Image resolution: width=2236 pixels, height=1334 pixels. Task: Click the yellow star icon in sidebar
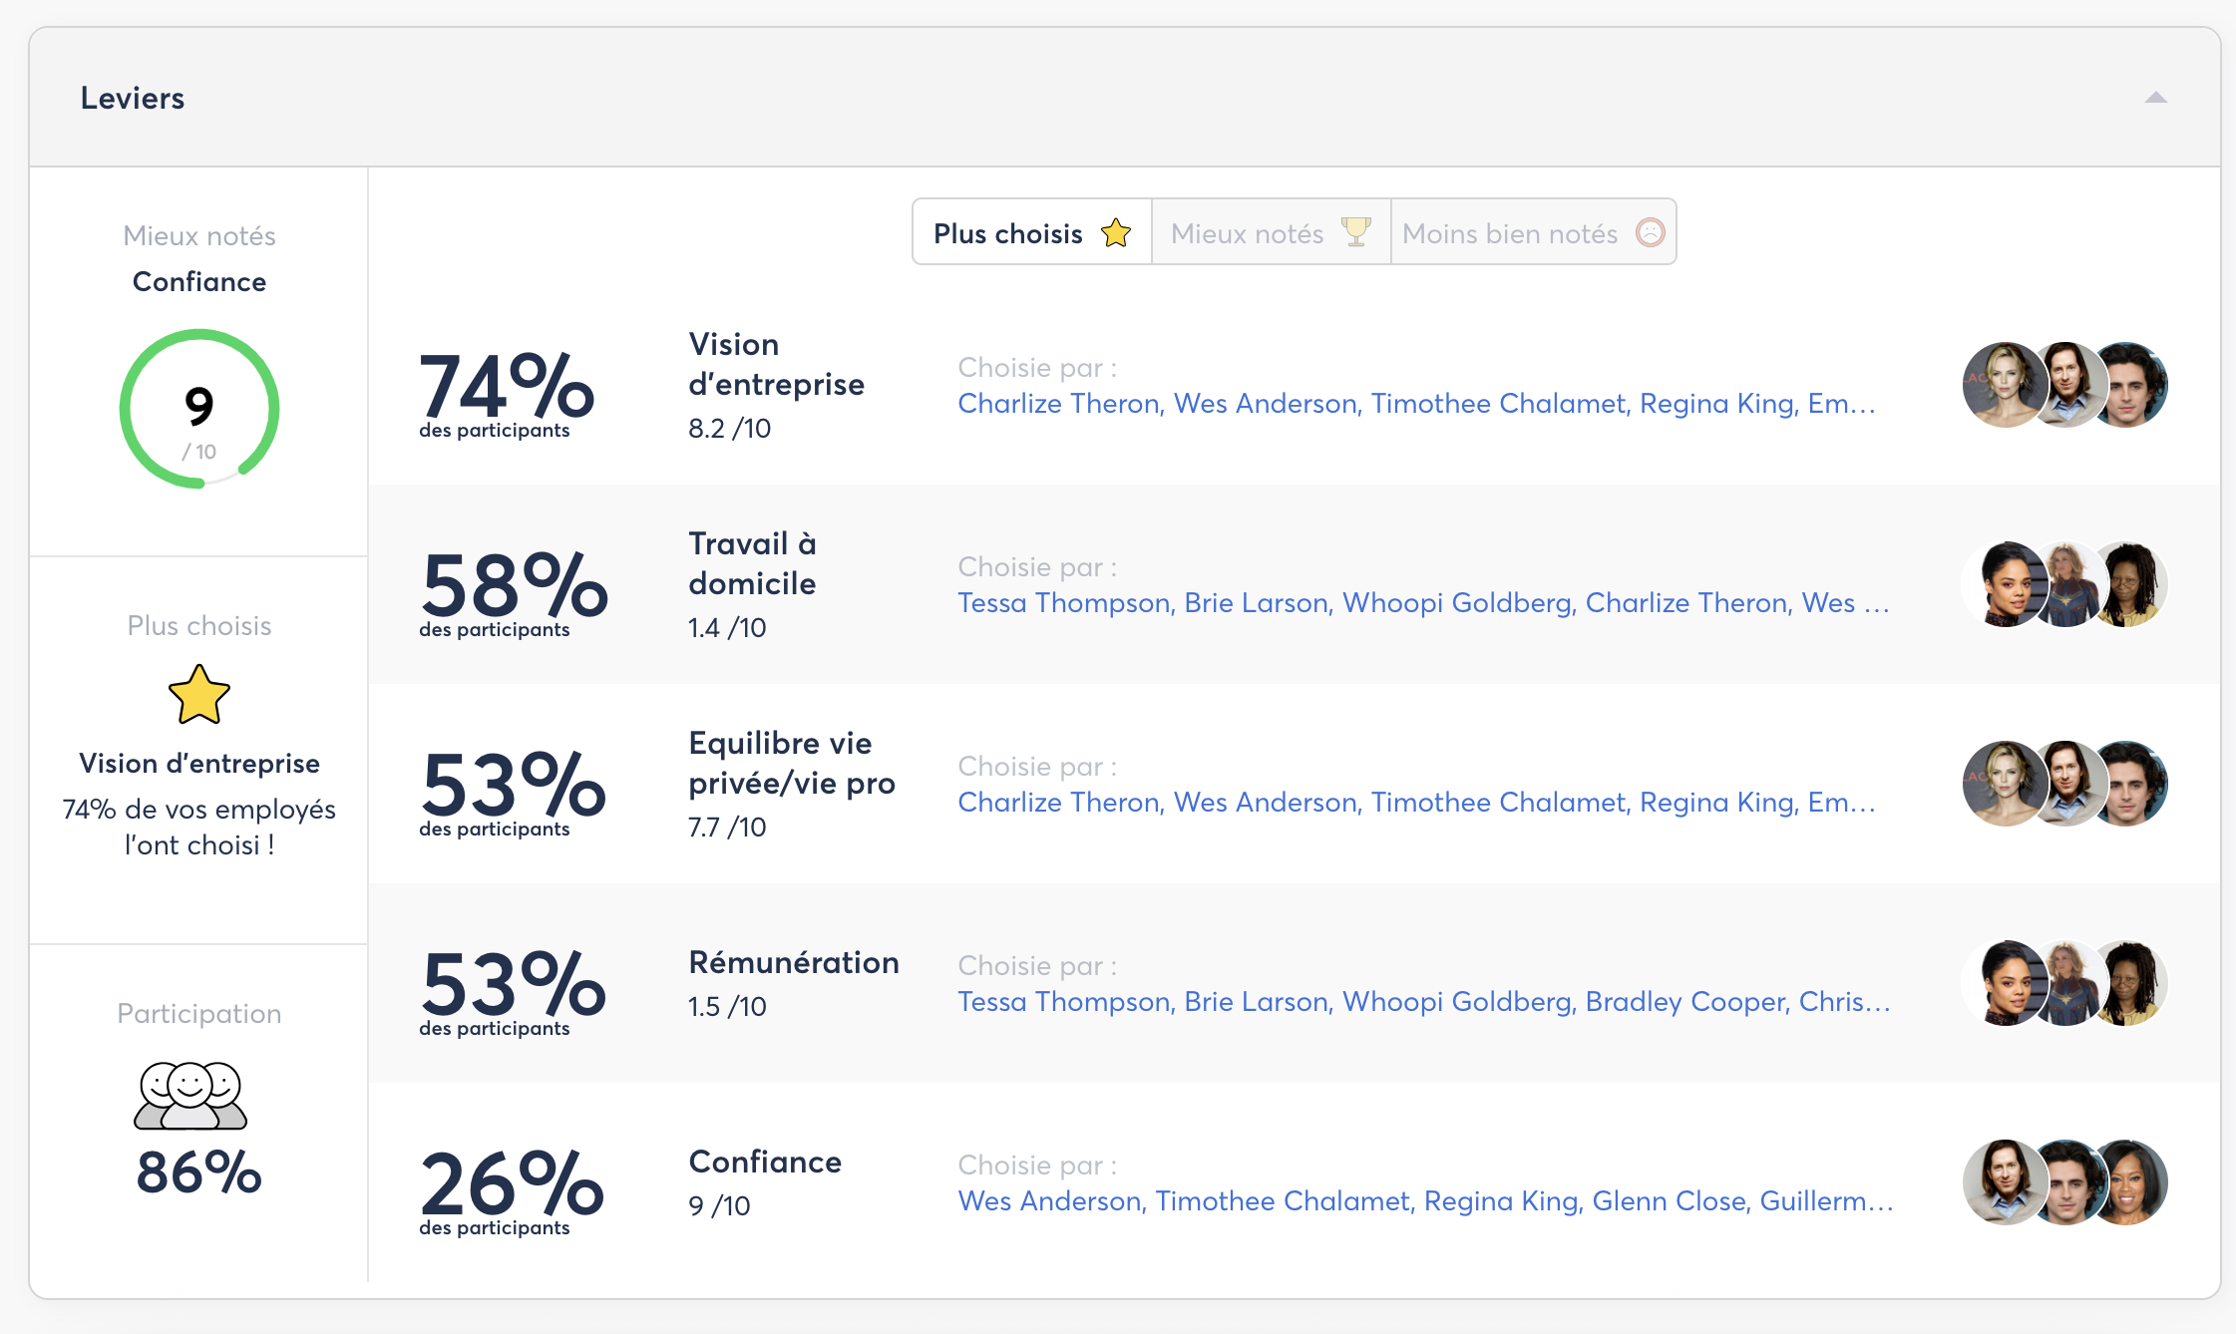199,695
